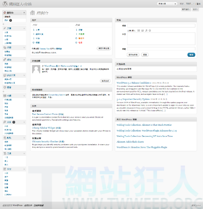Viewport: 203px width, 209px height.
Task: Click the Pages icon in sidebar
Action: point(5,75)
